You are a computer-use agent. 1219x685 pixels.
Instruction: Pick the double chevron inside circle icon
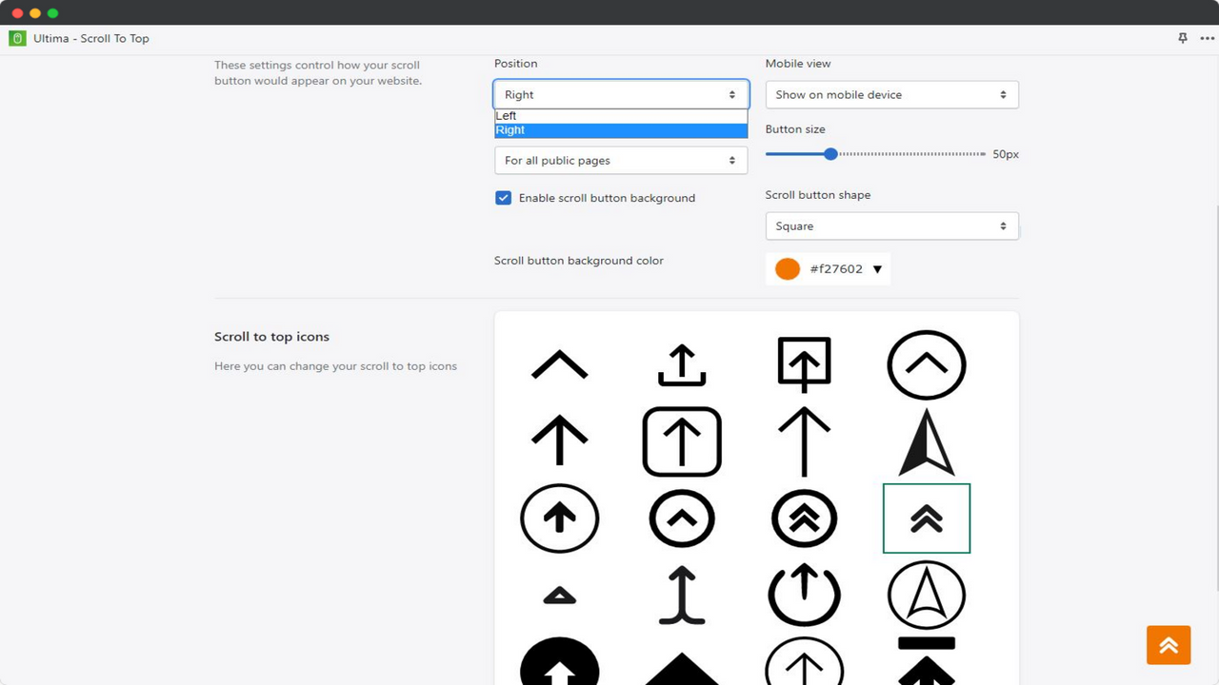pos(804,519)
